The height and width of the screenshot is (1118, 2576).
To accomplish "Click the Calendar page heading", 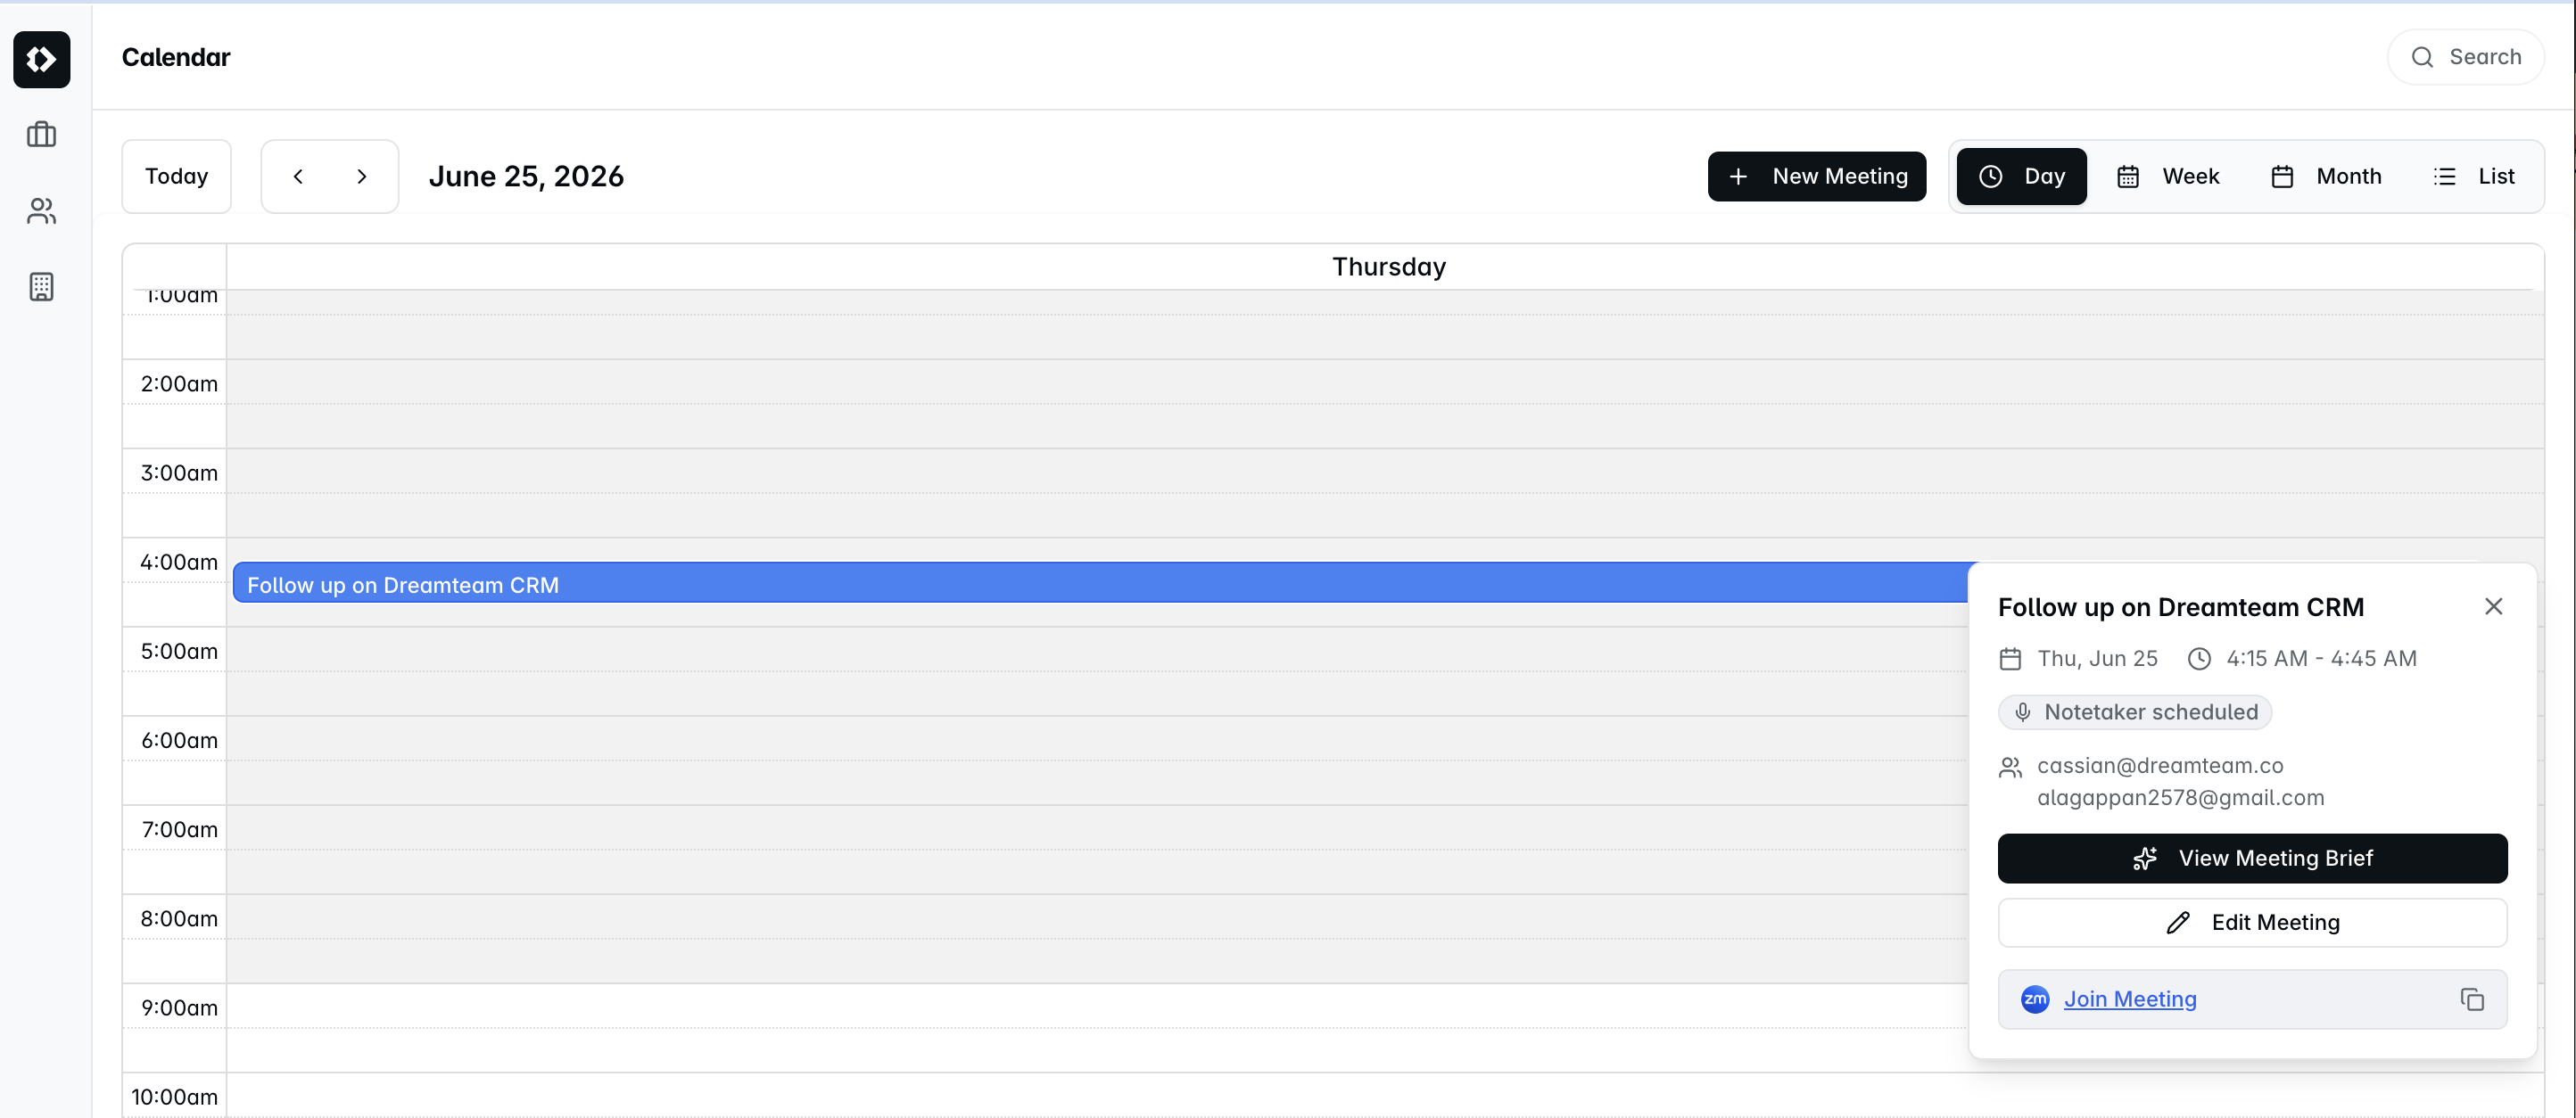I will click(176, 57).
